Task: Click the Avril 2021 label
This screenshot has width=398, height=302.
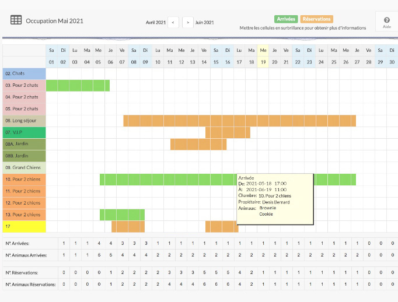Action: click(x=156, y=23)
